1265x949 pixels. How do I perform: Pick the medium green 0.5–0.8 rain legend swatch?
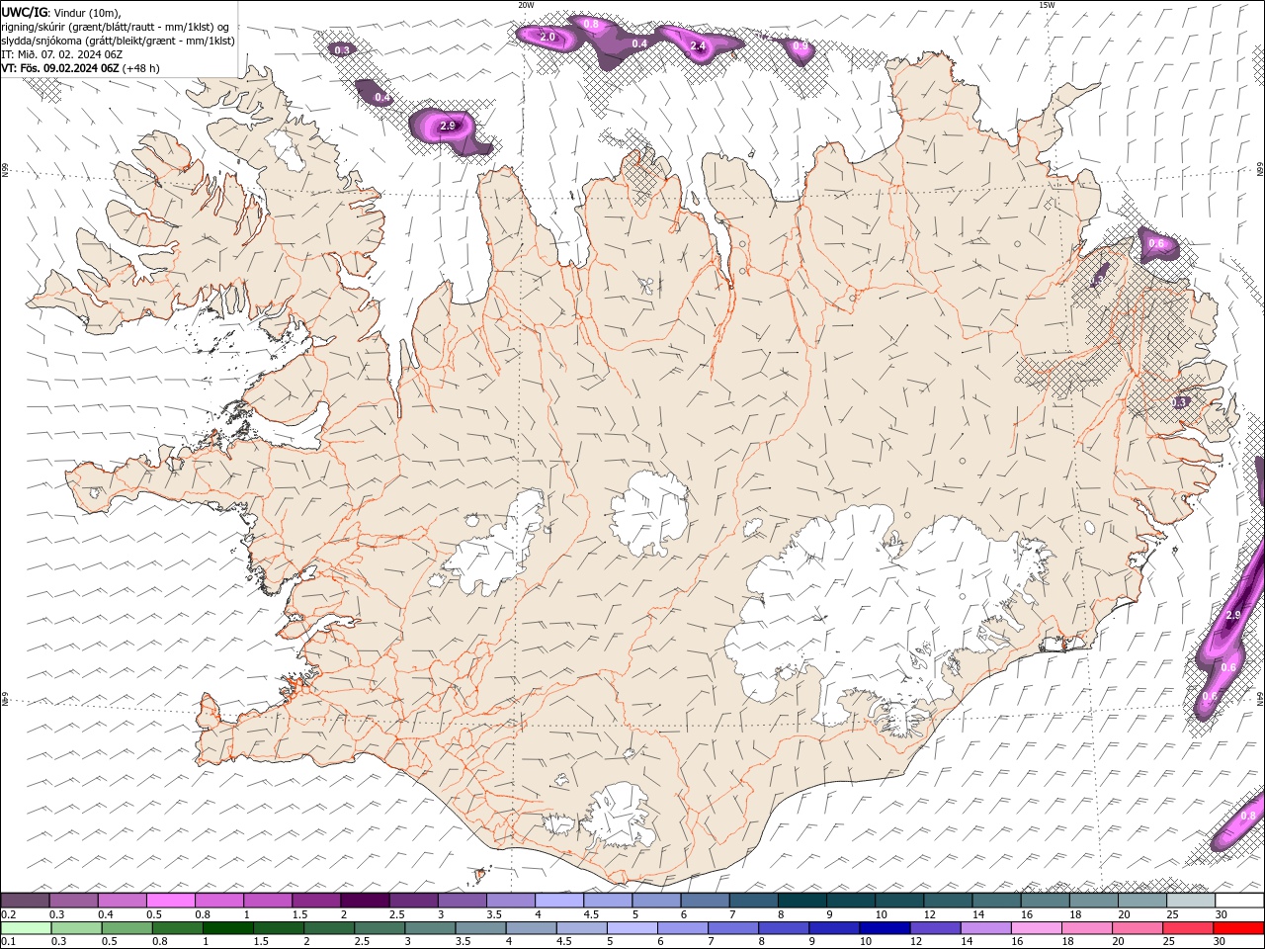(126, 928)
